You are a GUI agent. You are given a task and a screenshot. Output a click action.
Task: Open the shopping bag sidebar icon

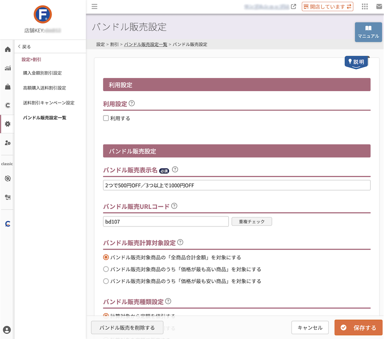pos(7,86)
